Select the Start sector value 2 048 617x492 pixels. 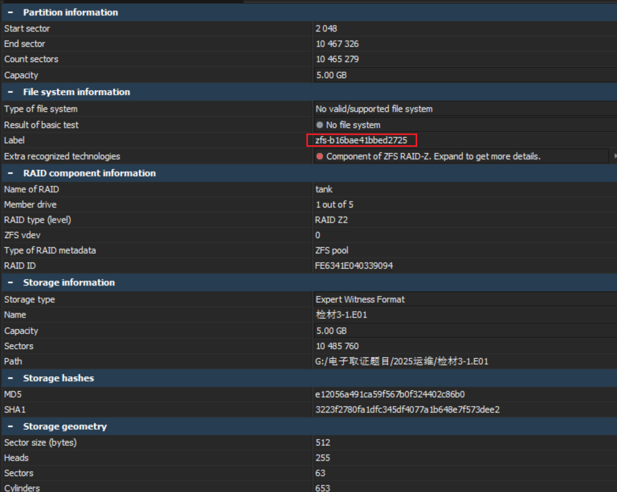326,28
